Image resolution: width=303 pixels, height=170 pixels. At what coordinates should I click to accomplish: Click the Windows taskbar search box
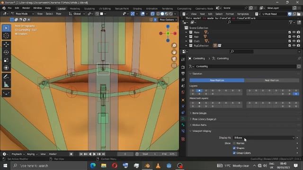pos(49,166)
